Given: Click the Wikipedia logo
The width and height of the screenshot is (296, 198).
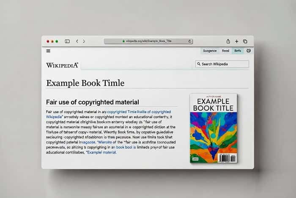Looking at the screenshot, I should (x=62, y=65).
